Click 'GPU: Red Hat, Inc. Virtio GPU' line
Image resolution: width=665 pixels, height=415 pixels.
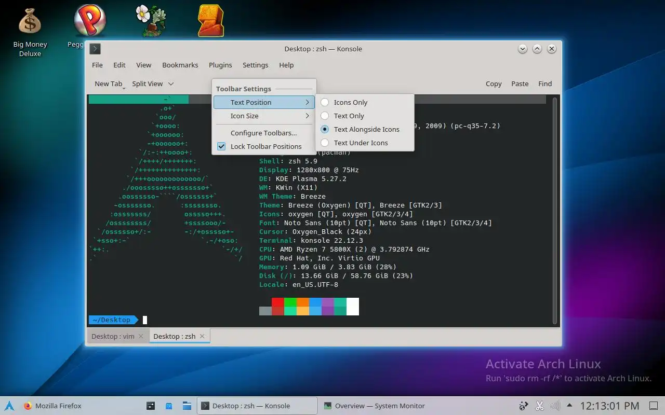(320, 258)
